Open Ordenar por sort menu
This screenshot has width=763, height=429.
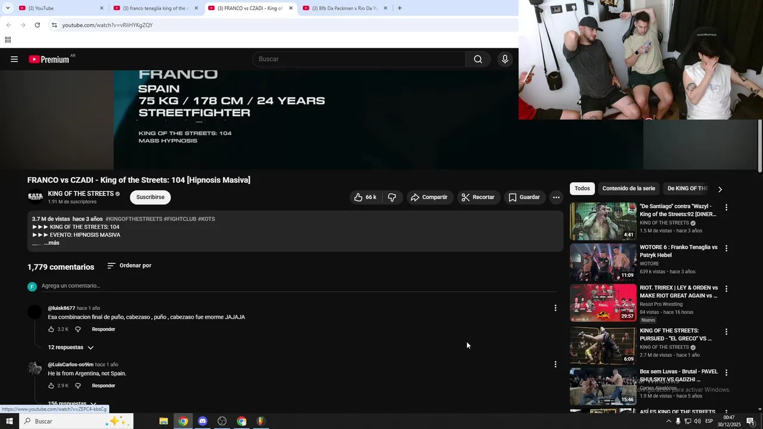[129, 266]
